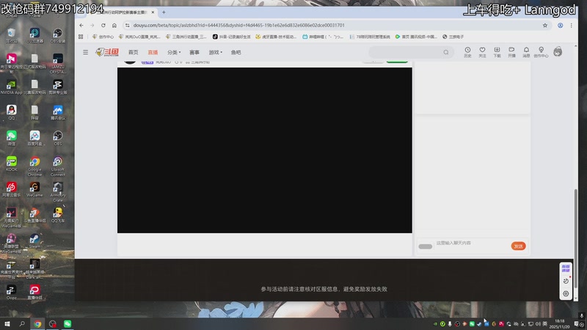Focus the chat message input field

472,243
